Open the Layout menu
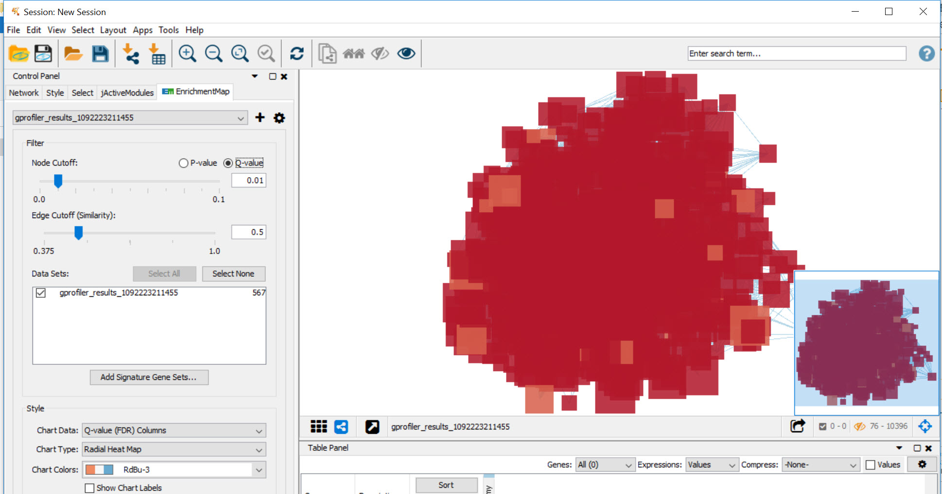The height and width of the screenshot is (494, 942). point(113,30)
